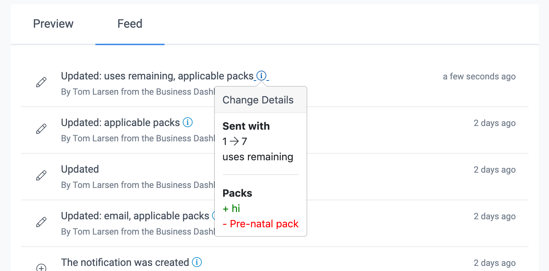Click the "Updated: email, applicable packs" entry title
This screenshot has width=549, height=271.
click(x=135, y=216)
